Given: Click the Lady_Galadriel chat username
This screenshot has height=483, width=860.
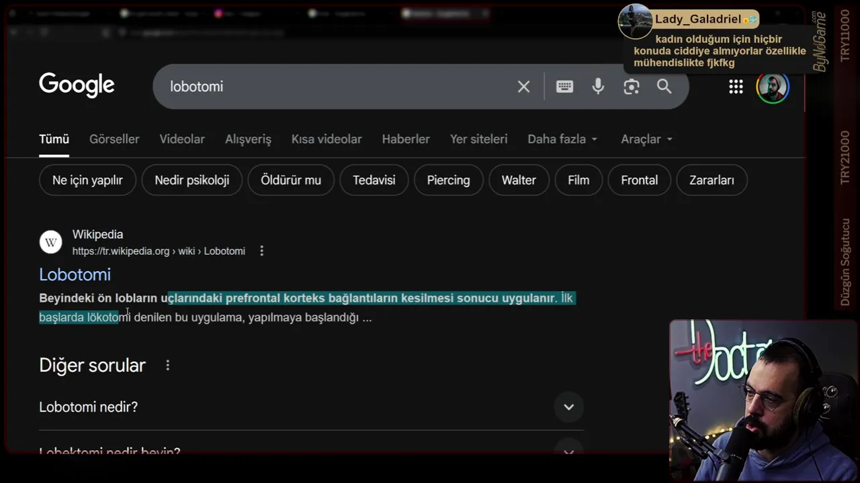Looking at the screenshot, I should click(x=698, y=19).
